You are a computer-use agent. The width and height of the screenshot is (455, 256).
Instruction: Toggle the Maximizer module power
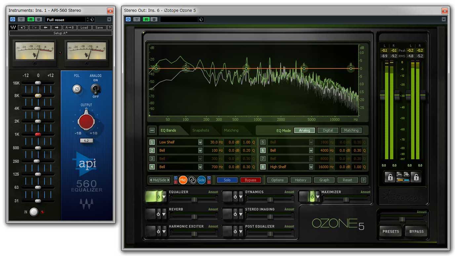(312, 197)
